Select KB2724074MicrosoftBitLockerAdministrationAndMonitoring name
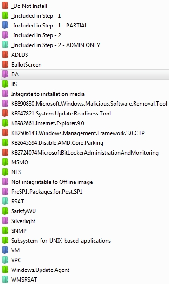Viewport: 169px width, 284px height. (85, 153)
